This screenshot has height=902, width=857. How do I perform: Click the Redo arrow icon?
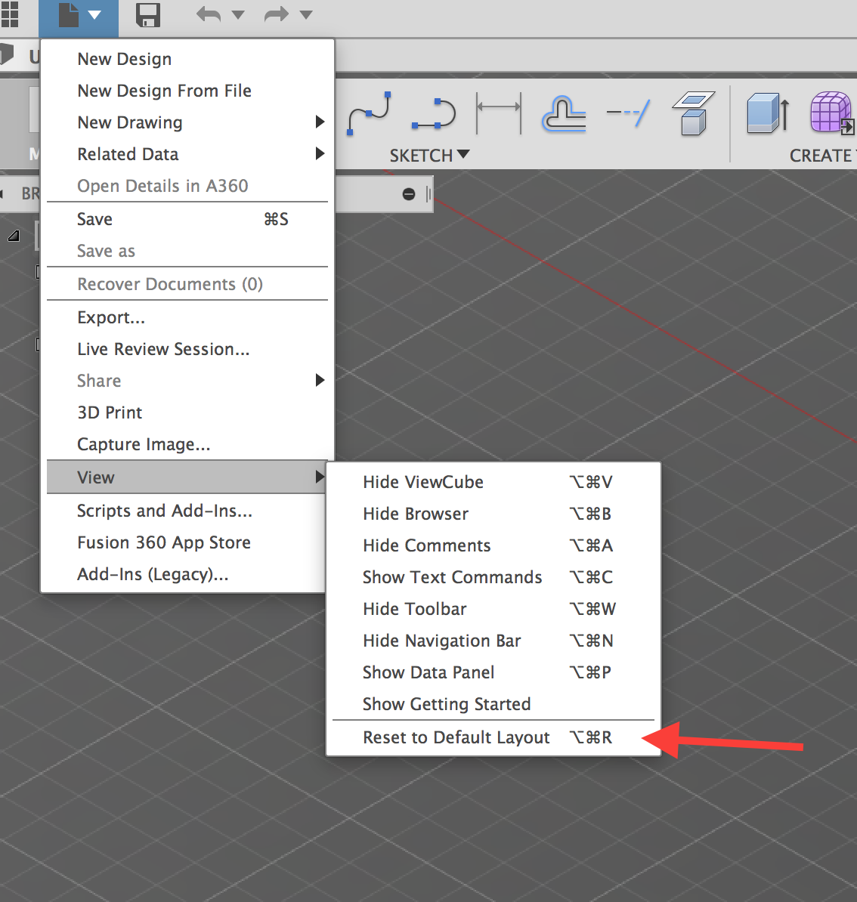(x=277, y=14)
